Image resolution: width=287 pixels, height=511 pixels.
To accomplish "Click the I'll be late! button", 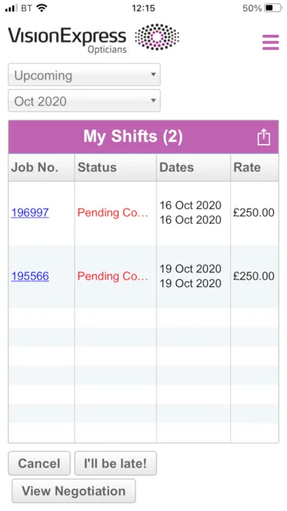I will [116, 463].
